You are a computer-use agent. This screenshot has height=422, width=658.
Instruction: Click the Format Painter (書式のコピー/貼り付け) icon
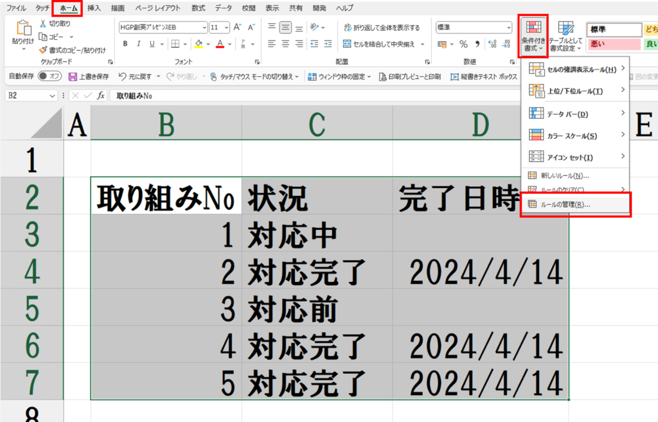(43, 50)
